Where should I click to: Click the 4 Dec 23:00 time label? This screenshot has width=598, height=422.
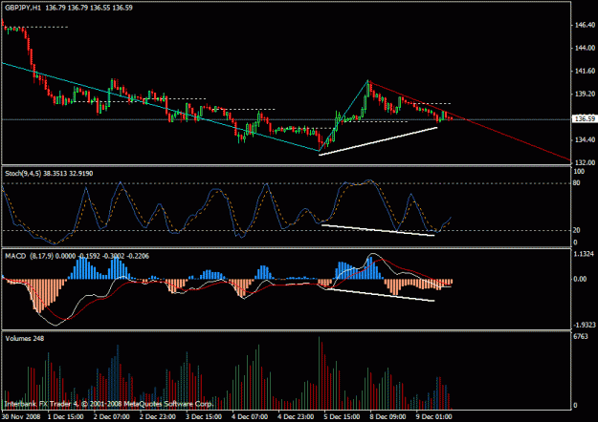(296, 416)
